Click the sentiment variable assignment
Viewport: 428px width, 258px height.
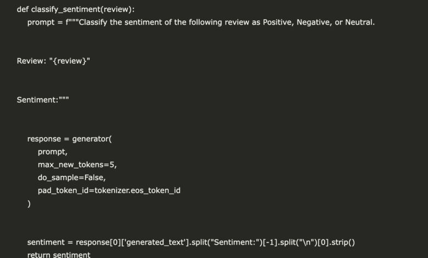pos(46,243)
